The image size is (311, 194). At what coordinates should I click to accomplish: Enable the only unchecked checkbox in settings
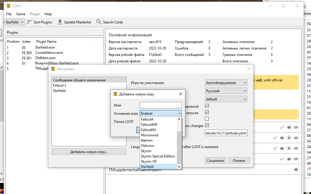(207, 119)
